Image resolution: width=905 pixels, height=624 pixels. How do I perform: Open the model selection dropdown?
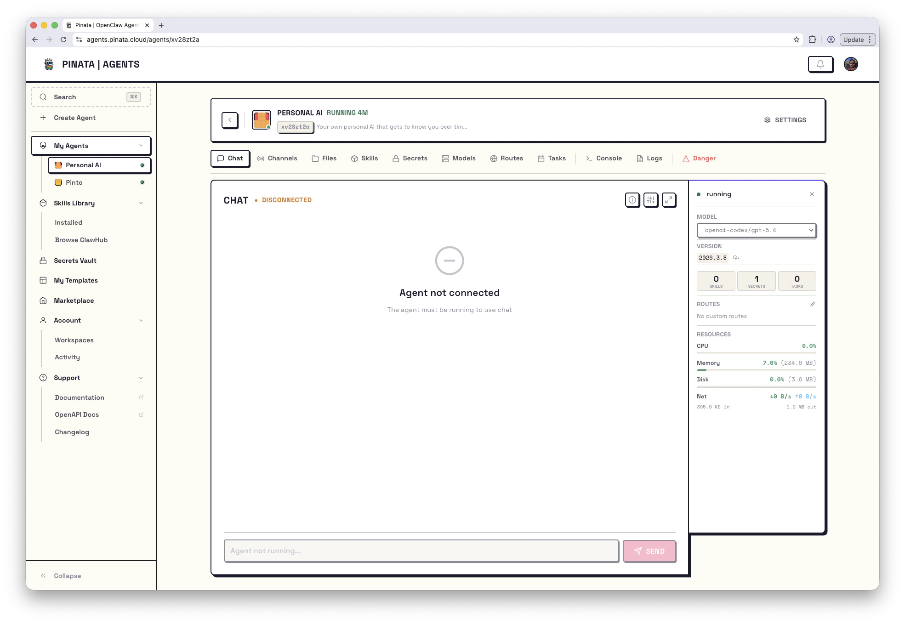pyautogui.click(x=756, y=230)
